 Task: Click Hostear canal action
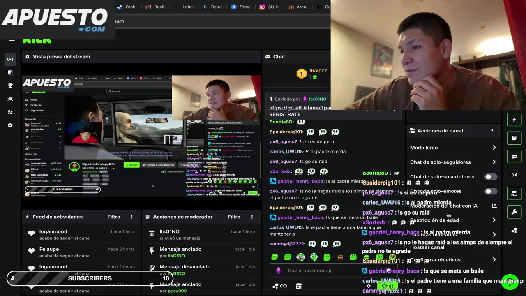(427, 247)
